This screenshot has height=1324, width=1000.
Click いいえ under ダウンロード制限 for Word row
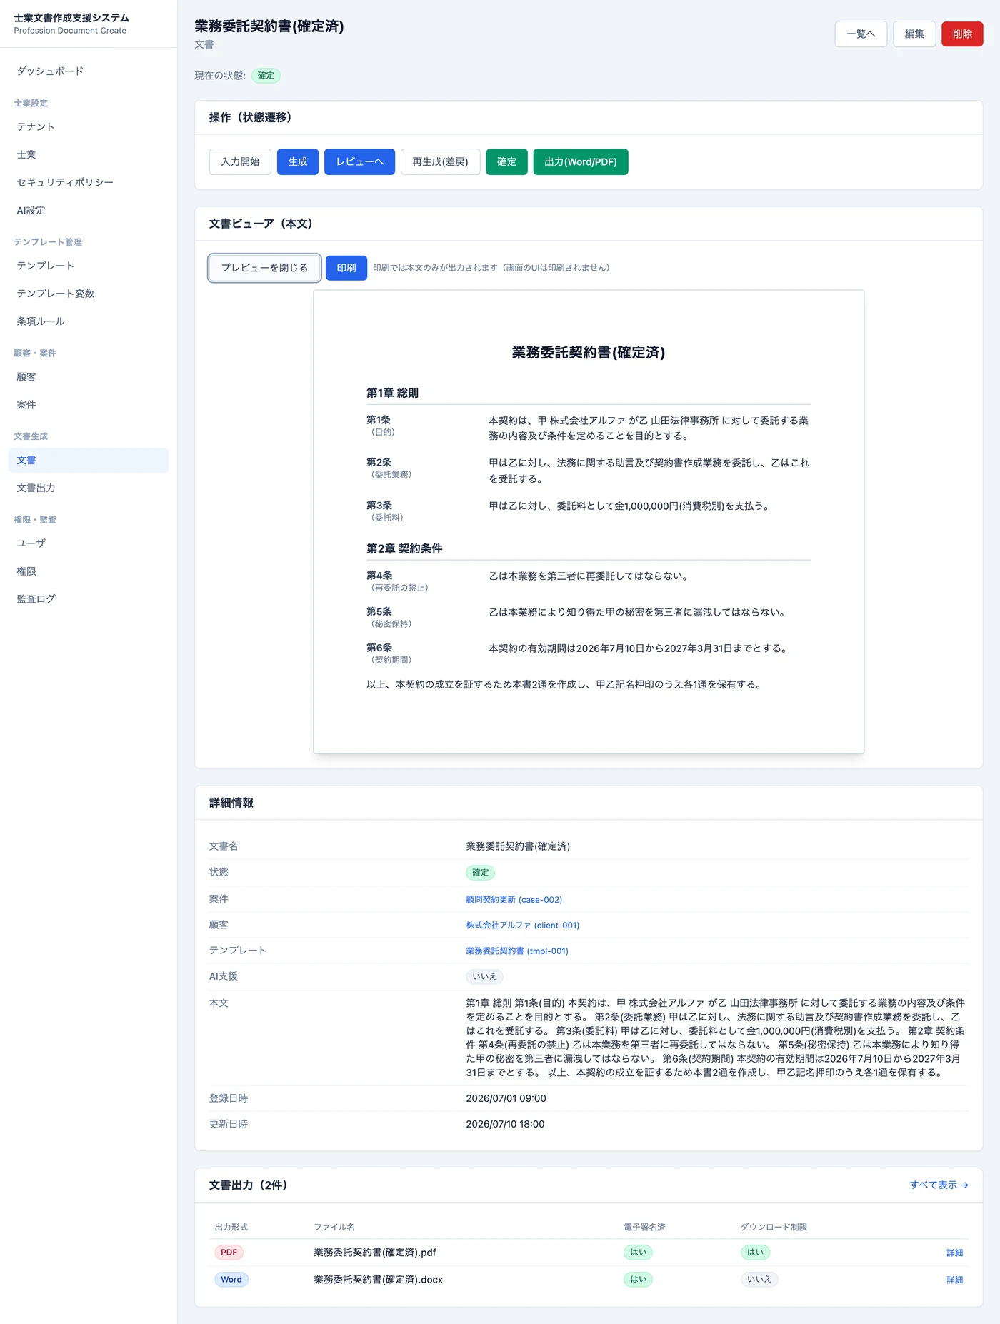(759, 1280)
